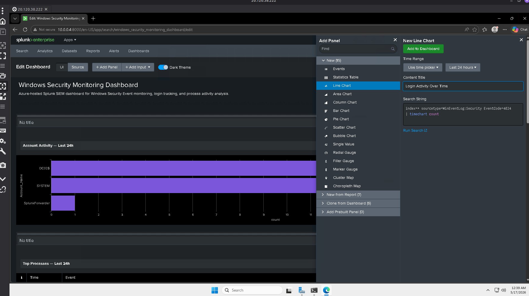Open the browser profile avatar
This screenshot has height=296, width=529.
coord(495,29)
